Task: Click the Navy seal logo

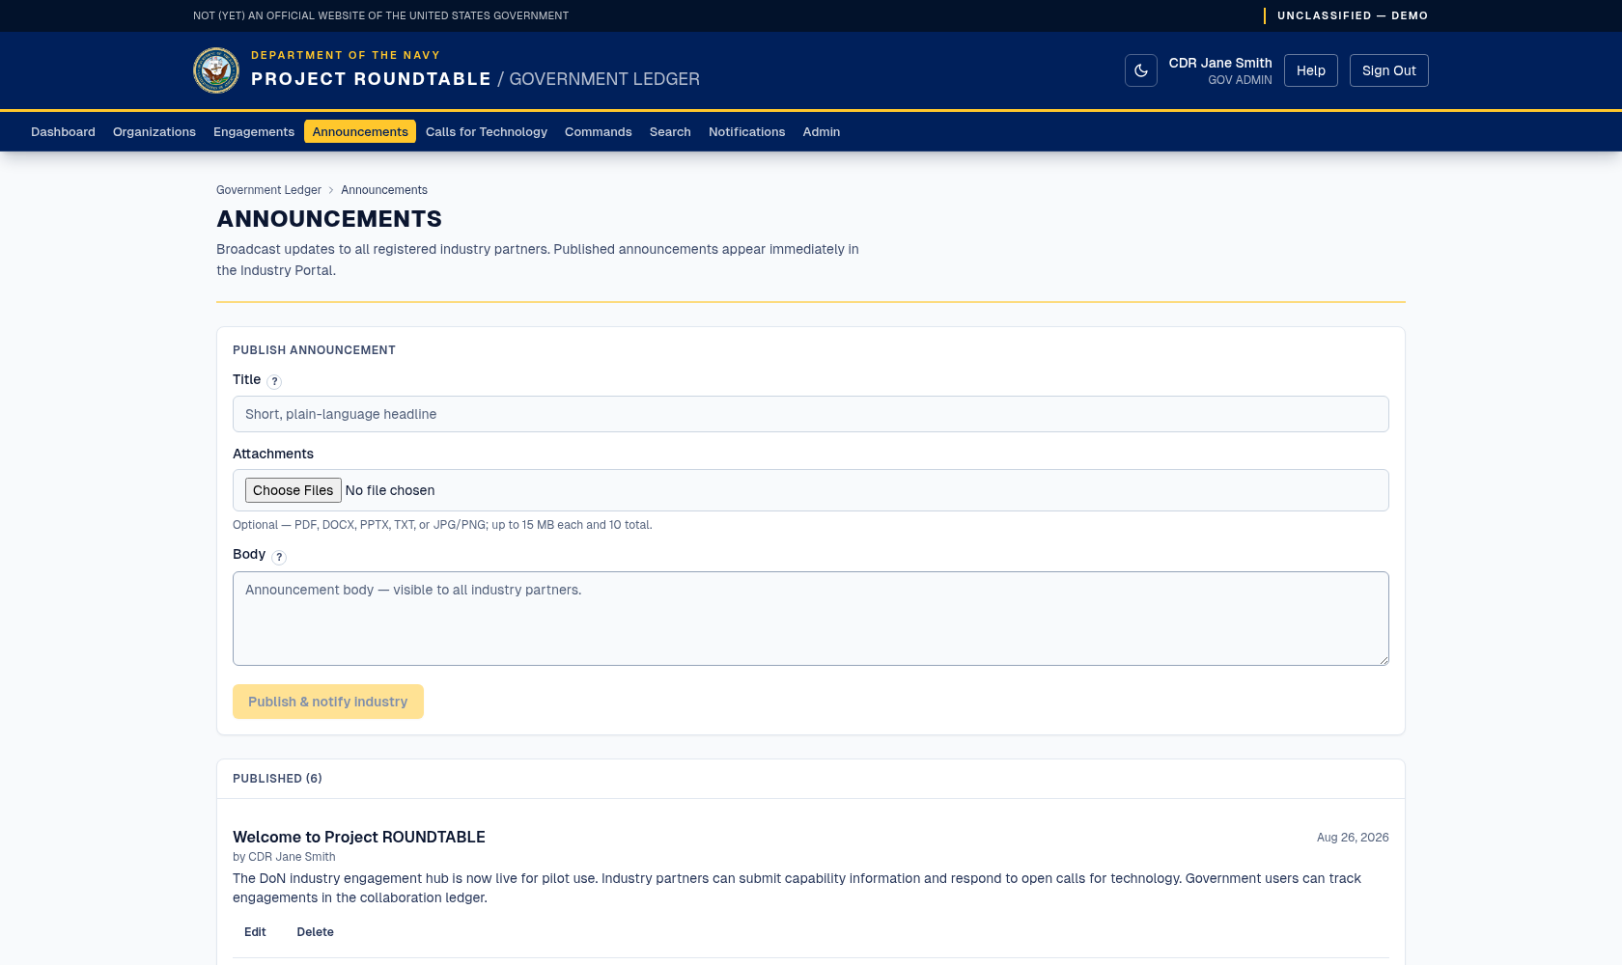Action: tap(216, 70)
